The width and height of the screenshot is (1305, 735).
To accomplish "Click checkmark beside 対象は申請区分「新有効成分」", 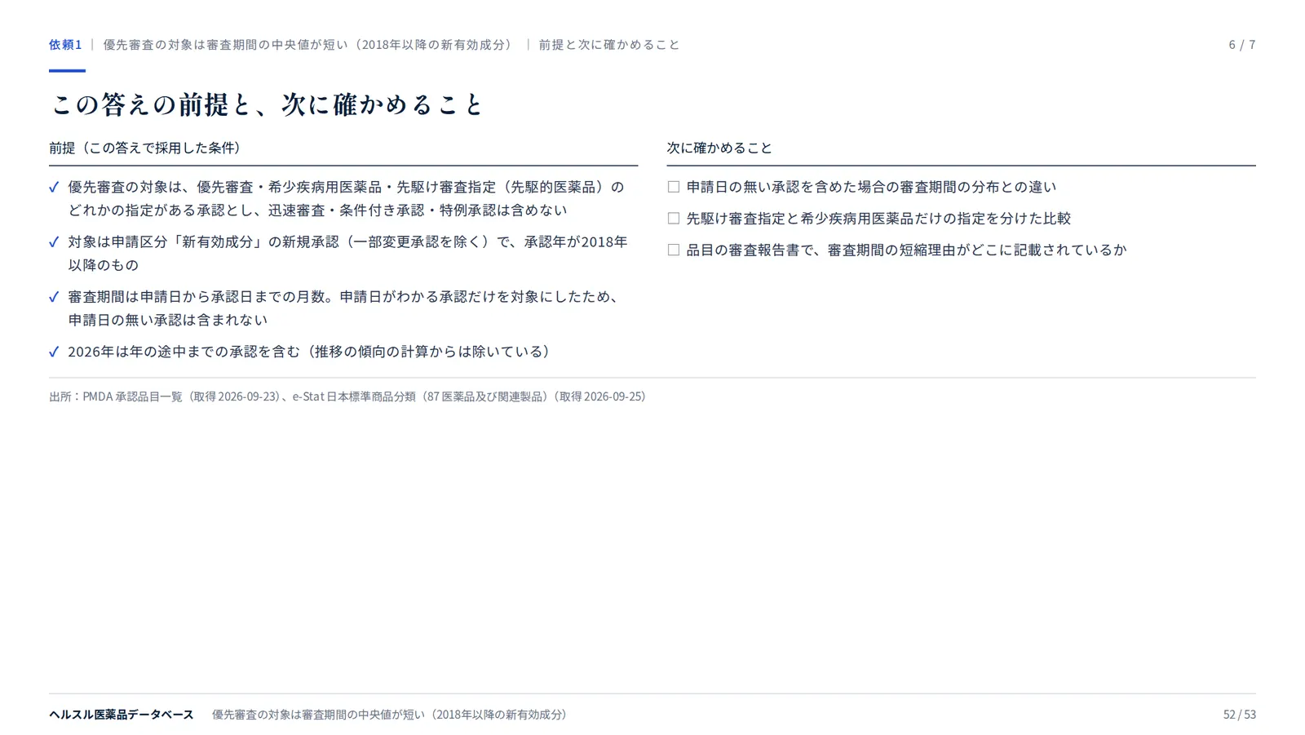I will tap(54, 242).
